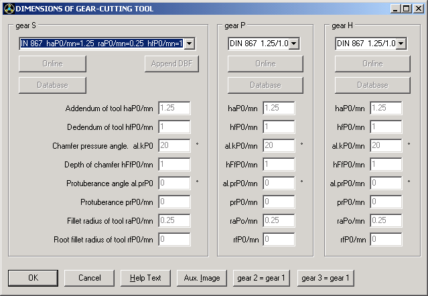This screenshot has width=428, height=296.
Task: Click the gear P Online button
Action: pos(265,64)
